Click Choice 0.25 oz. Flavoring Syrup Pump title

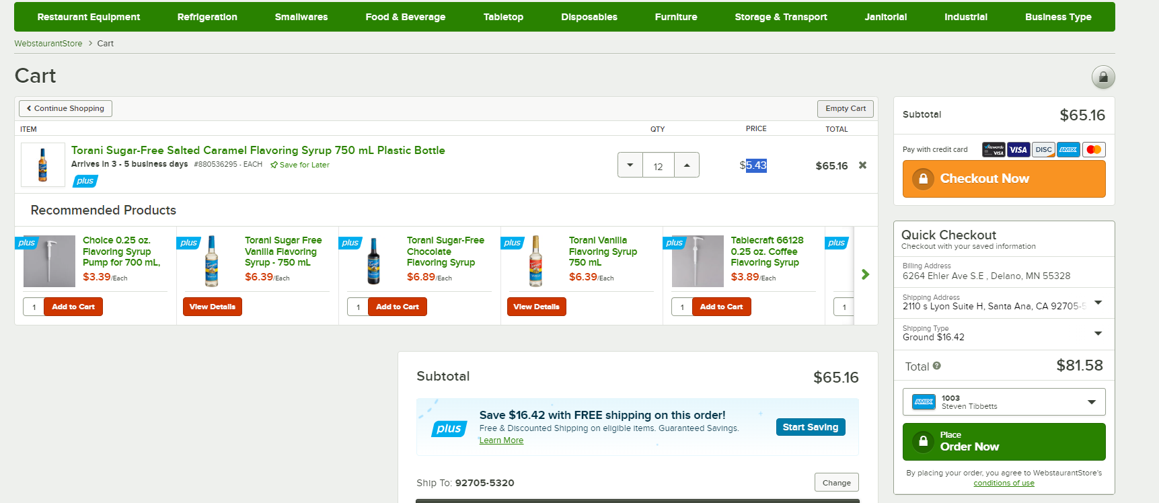click(x=122, y=251)
